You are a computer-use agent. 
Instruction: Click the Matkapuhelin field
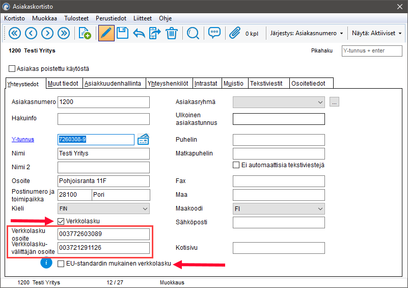279,153
